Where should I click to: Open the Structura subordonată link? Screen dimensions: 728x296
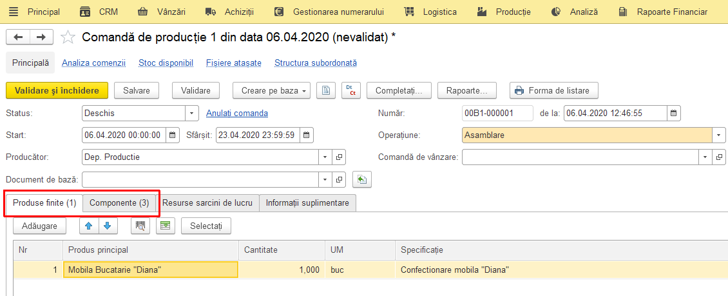coord(316,63)
